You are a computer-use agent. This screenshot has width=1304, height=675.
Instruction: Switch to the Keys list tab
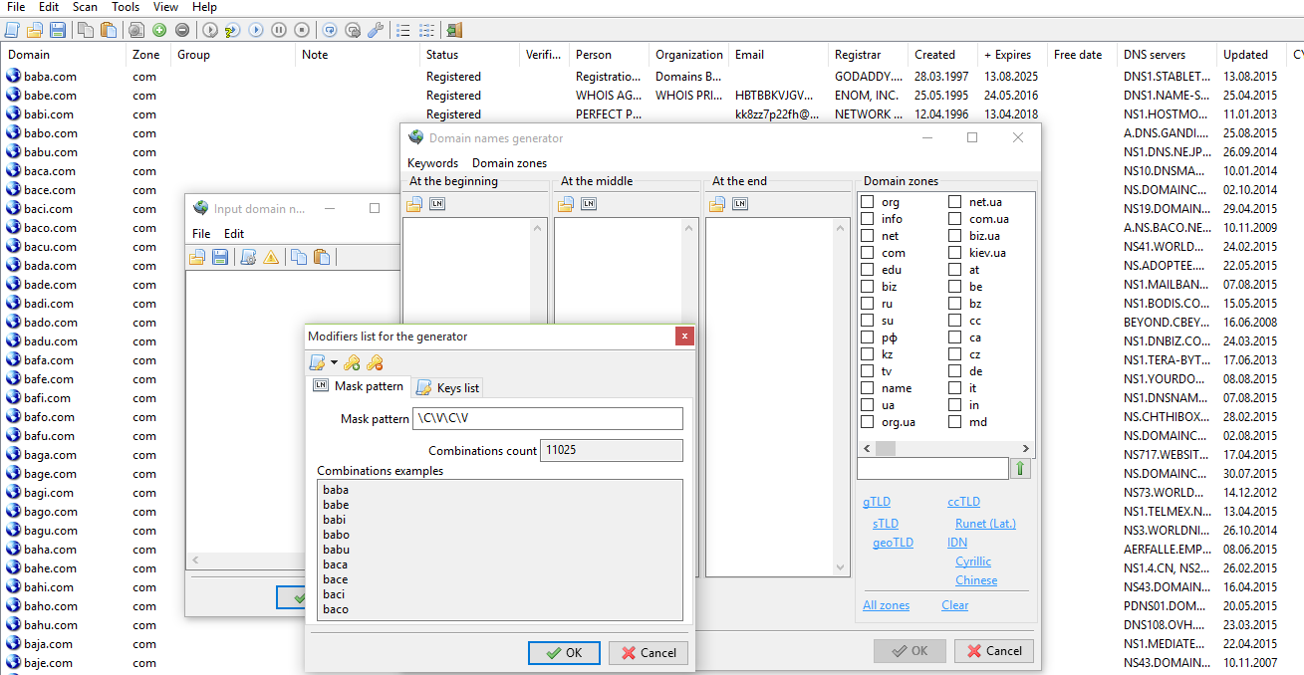click(x=448, y=387)
